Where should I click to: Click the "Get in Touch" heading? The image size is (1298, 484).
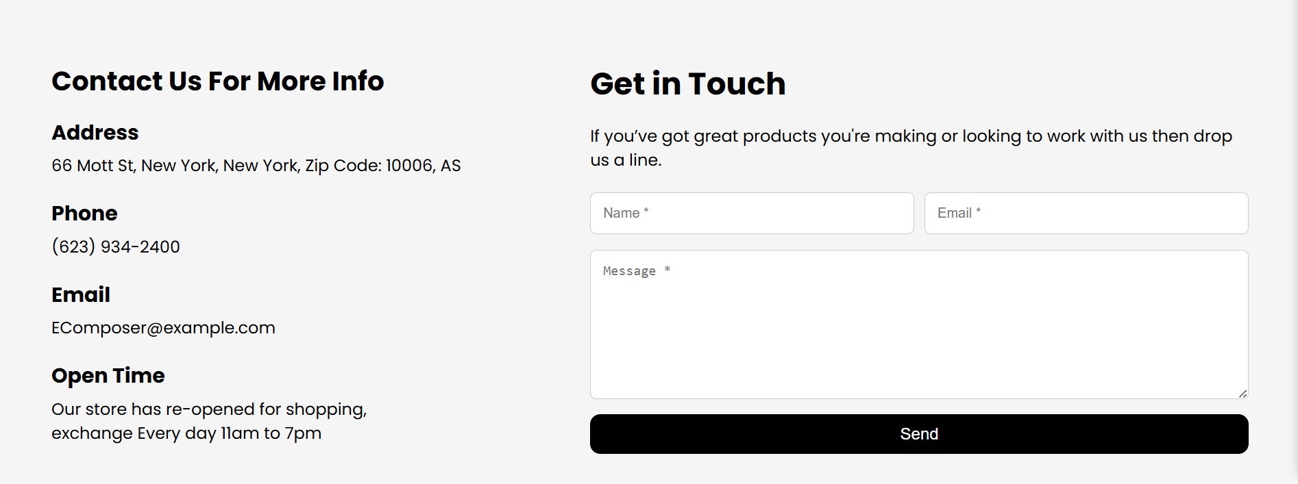click(687, 84)
